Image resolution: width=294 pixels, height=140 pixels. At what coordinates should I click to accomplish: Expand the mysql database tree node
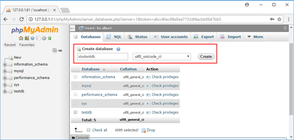coord(5,71)
